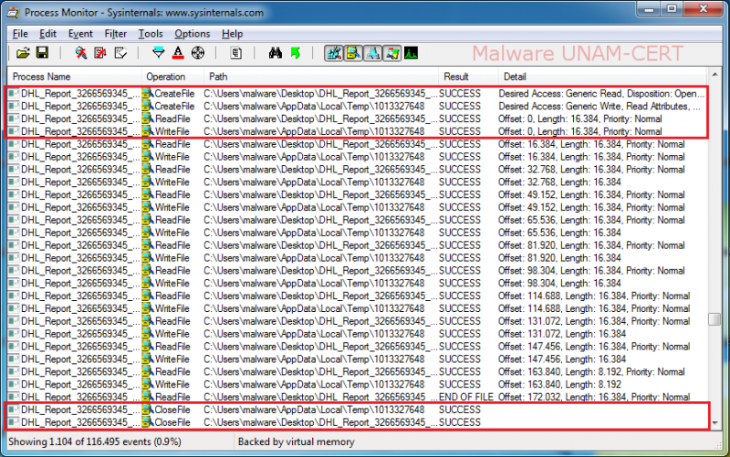730x457 pixels.
Task: Select the WriteFile row at offset 163.840
Action: pos(357,384)
